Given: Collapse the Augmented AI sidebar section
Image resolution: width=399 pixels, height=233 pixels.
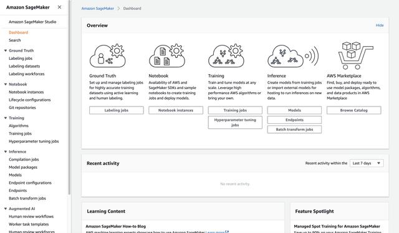Looking at the screenshot, I should [x=6, y=209].
